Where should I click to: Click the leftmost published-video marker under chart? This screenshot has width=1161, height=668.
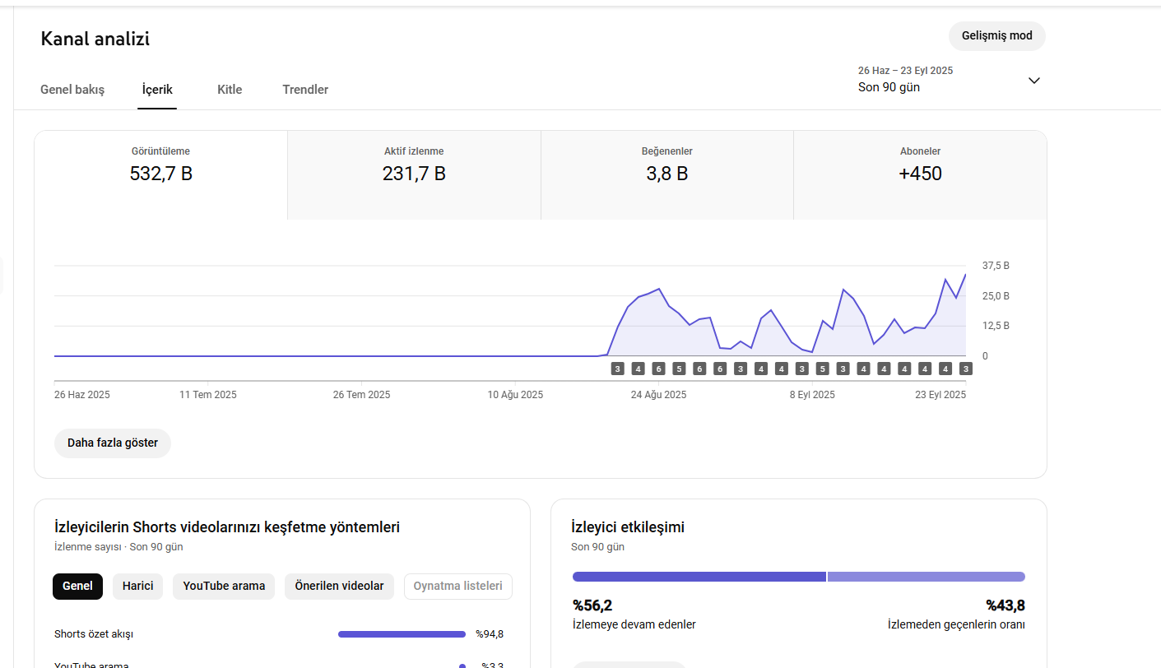click(x=617, y=369)
